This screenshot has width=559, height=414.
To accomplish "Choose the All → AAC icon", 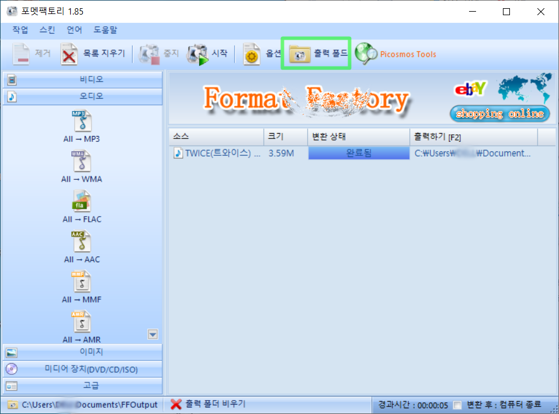I will pyautogui.click(x=81, y=241).
